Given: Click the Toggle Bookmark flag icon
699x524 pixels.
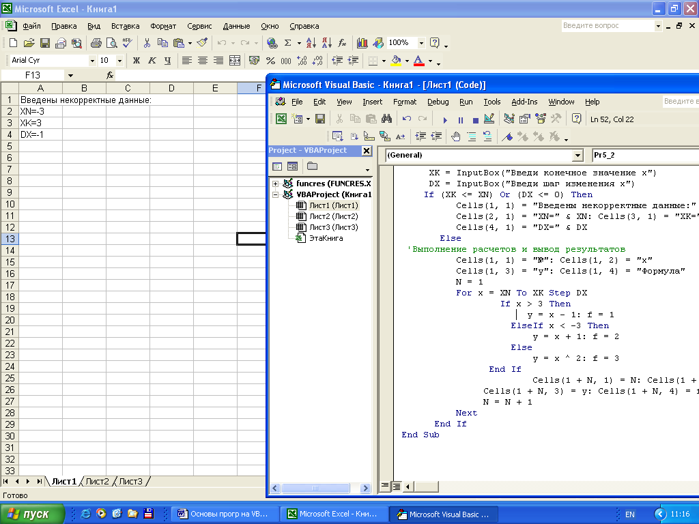Looking at the screenshot, I should (507, 136).
